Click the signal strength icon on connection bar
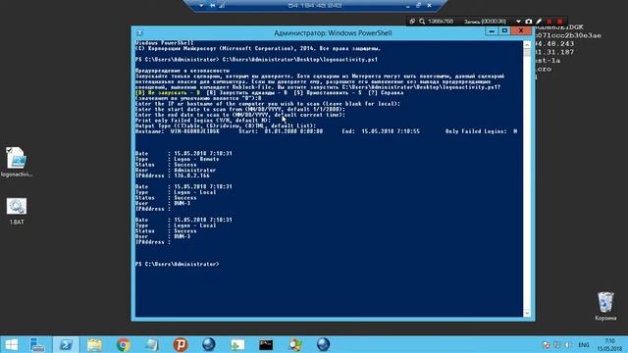Viewport: 628px width, 353px height. click(222, 6)
